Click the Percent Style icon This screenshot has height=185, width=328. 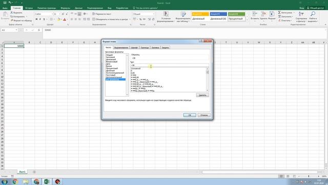tap(140, 19)
